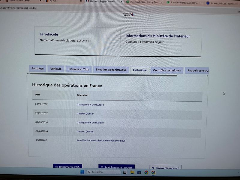
Task: Switch to SUIVIE PORTEFEUILLE MELINA browser tab
Action: 184,3
